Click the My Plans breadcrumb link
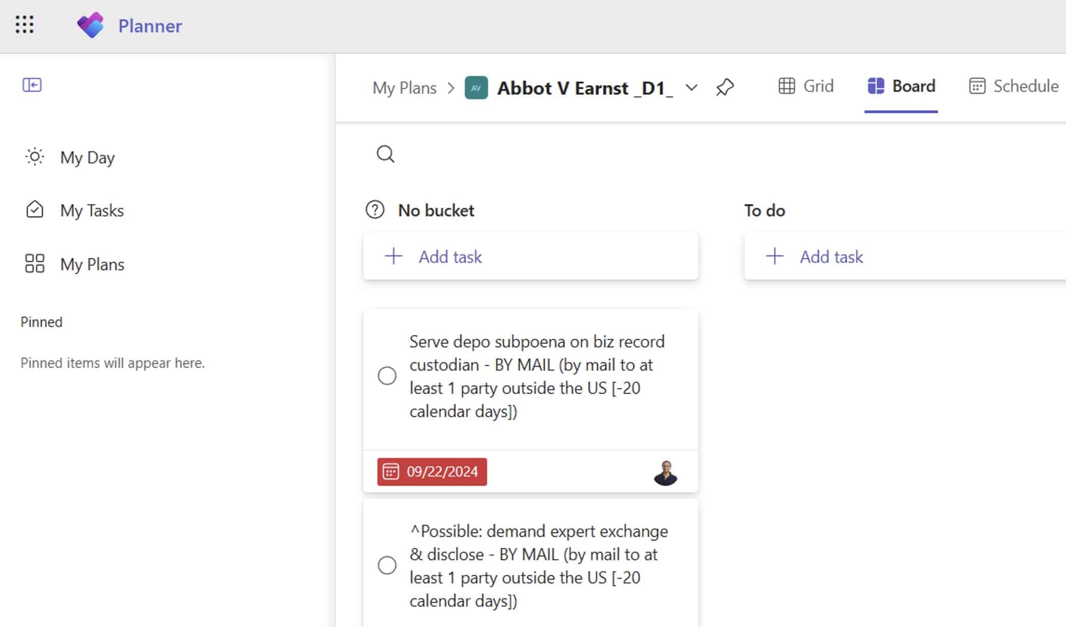 pos(404,88)
